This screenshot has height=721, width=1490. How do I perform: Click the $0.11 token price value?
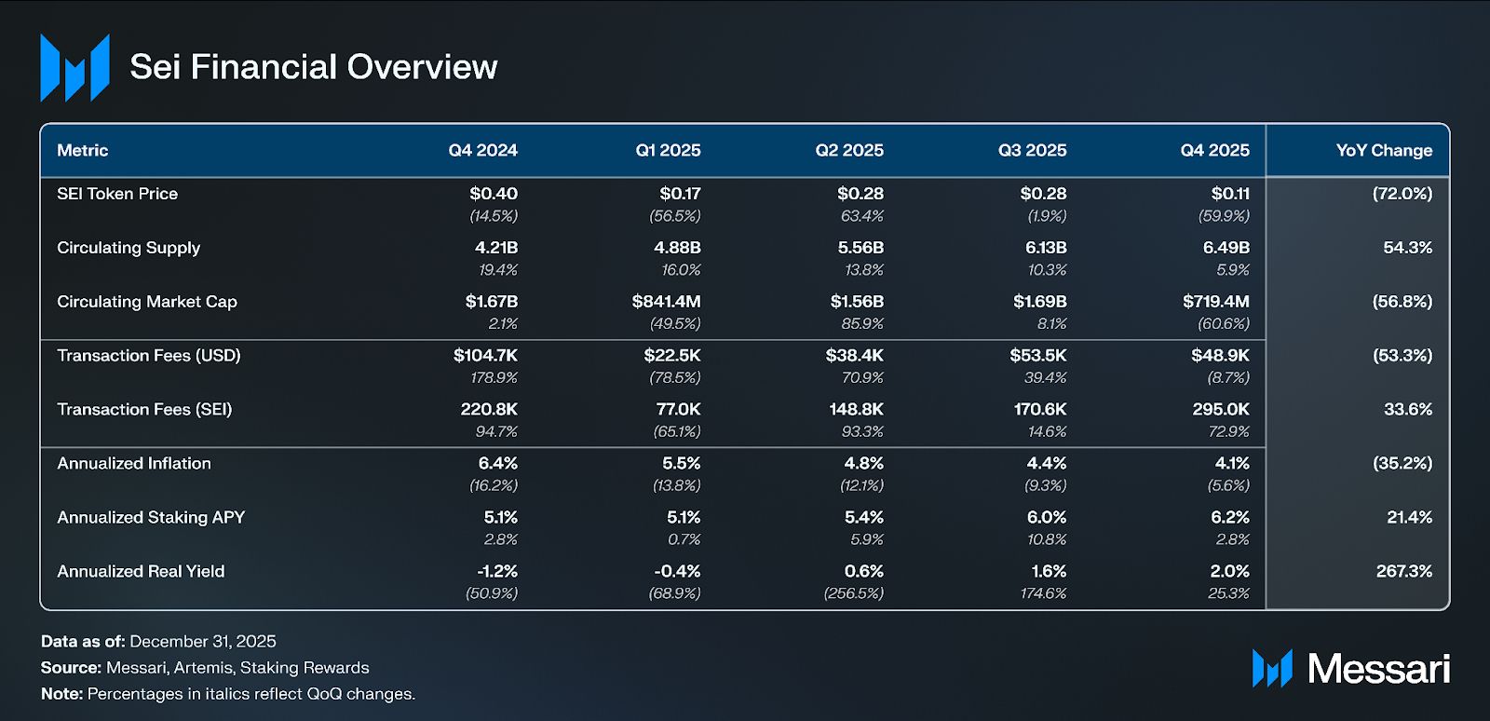pyautogui.click(x=1230, y=194)
